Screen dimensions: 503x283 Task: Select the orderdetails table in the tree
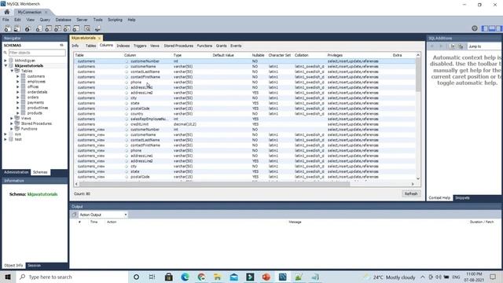[37, 92]
